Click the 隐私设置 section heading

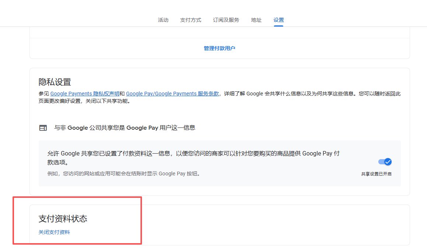[55, 82]
